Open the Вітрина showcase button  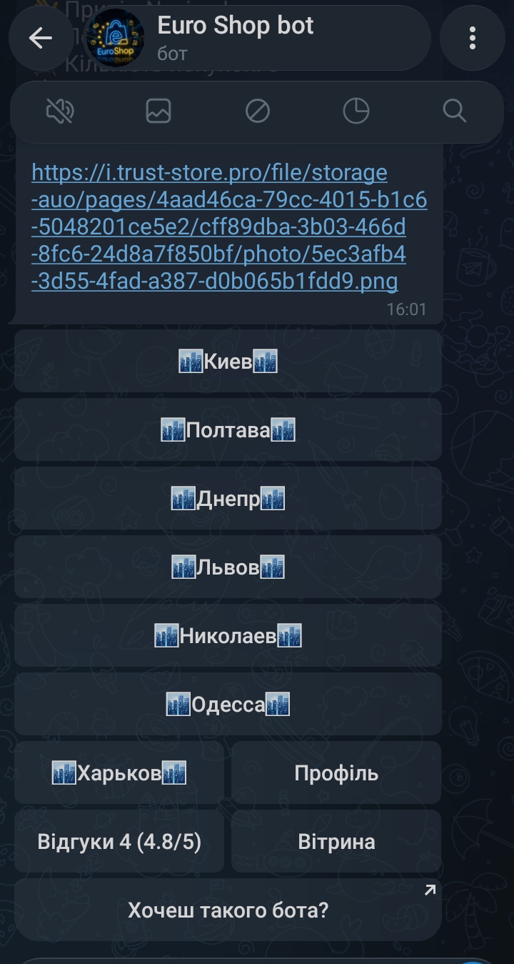tap(336, 842)
